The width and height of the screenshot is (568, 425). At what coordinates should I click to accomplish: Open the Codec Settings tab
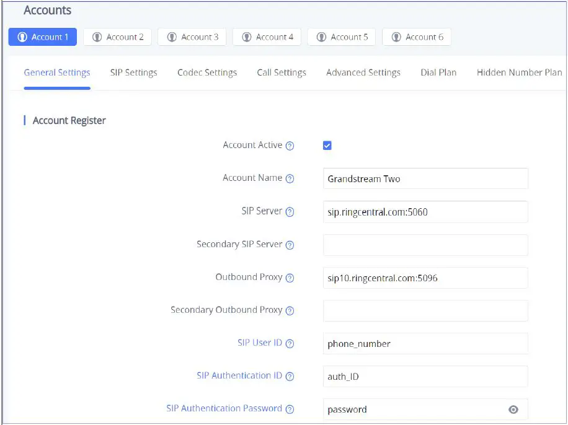207,72
